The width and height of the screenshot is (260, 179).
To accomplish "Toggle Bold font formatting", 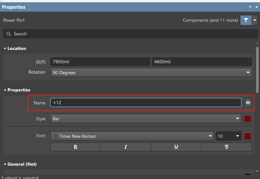I will pyautogui.click(x=76, y=147).
